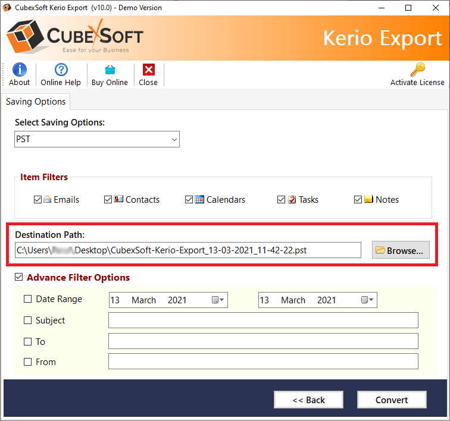The width and height of the screenshot is (450, 421).
Task: Click the app icon in title bar
Action: pos(7,8)
